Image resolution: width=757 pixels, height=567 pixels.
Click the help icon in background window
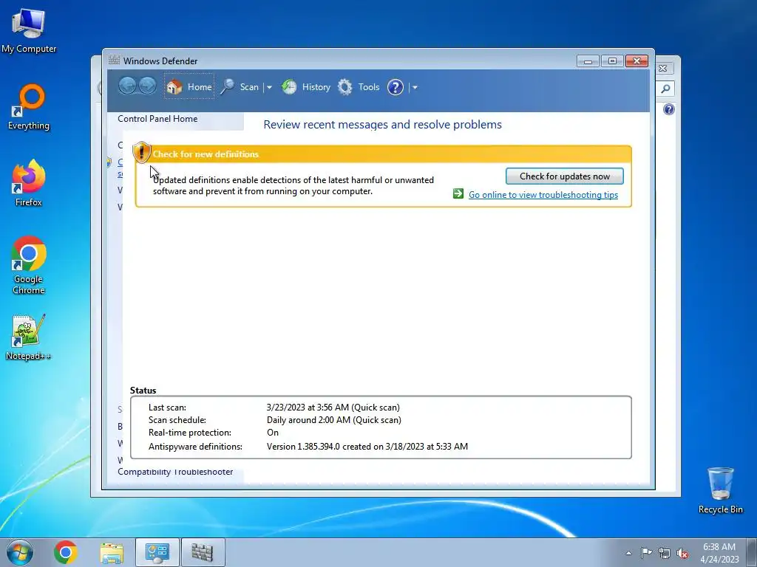668,109
